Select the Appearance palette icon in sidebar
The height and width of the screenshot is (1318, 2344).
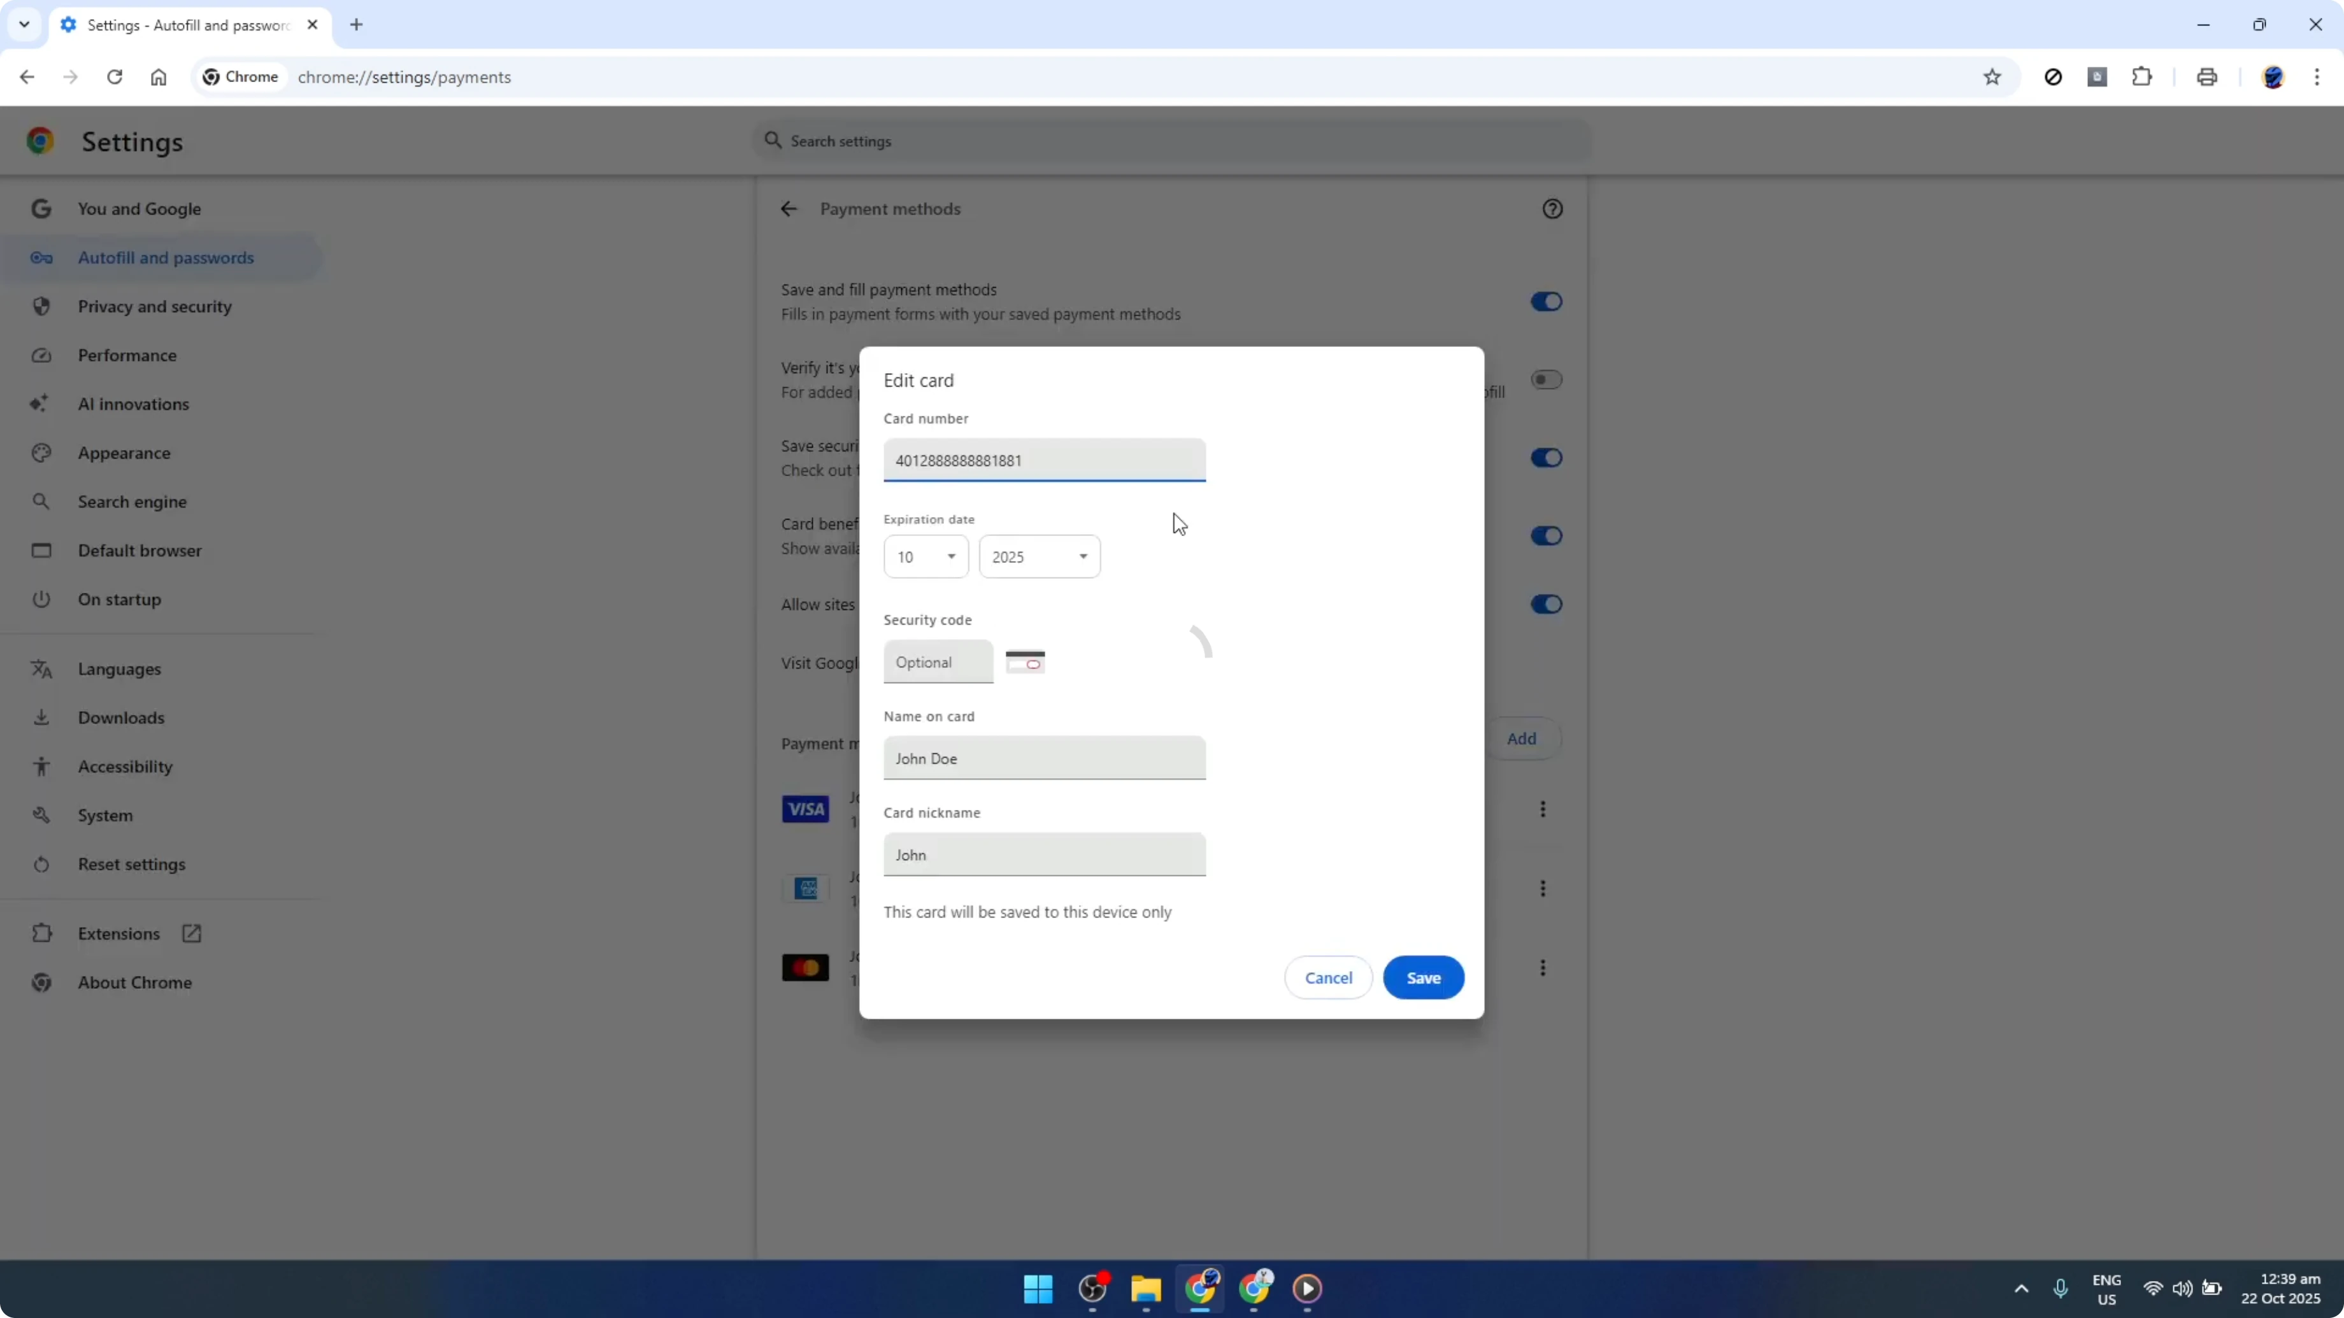coord(41,452)
